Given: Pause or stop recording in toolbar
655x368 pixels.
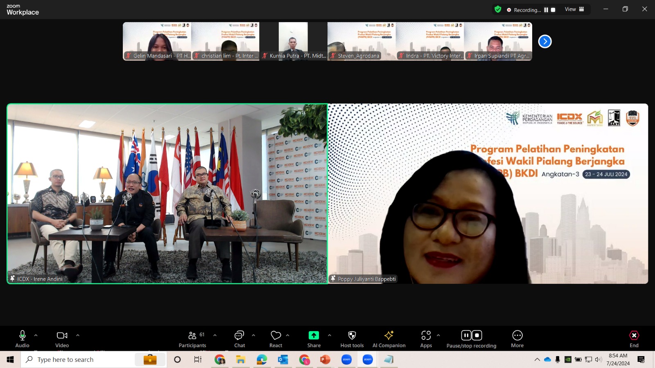Looking at the screenshot, I should pyautogui.click(x=471, y=339).
